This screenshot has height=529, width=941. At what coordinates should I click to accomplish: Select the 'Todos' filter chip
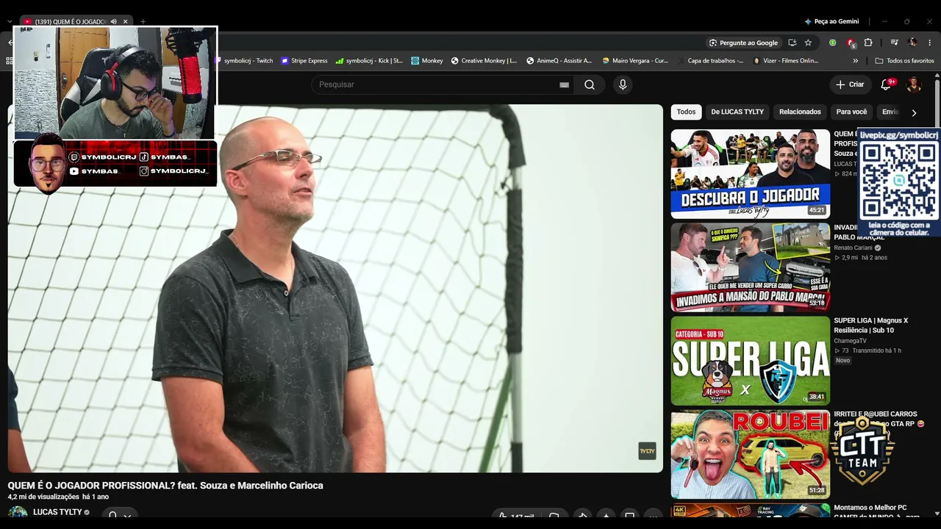686,112
